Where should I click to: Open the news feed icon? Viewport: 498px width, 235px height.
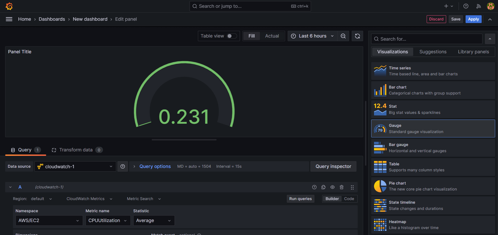pyautogui.click(x=479, y=6)
